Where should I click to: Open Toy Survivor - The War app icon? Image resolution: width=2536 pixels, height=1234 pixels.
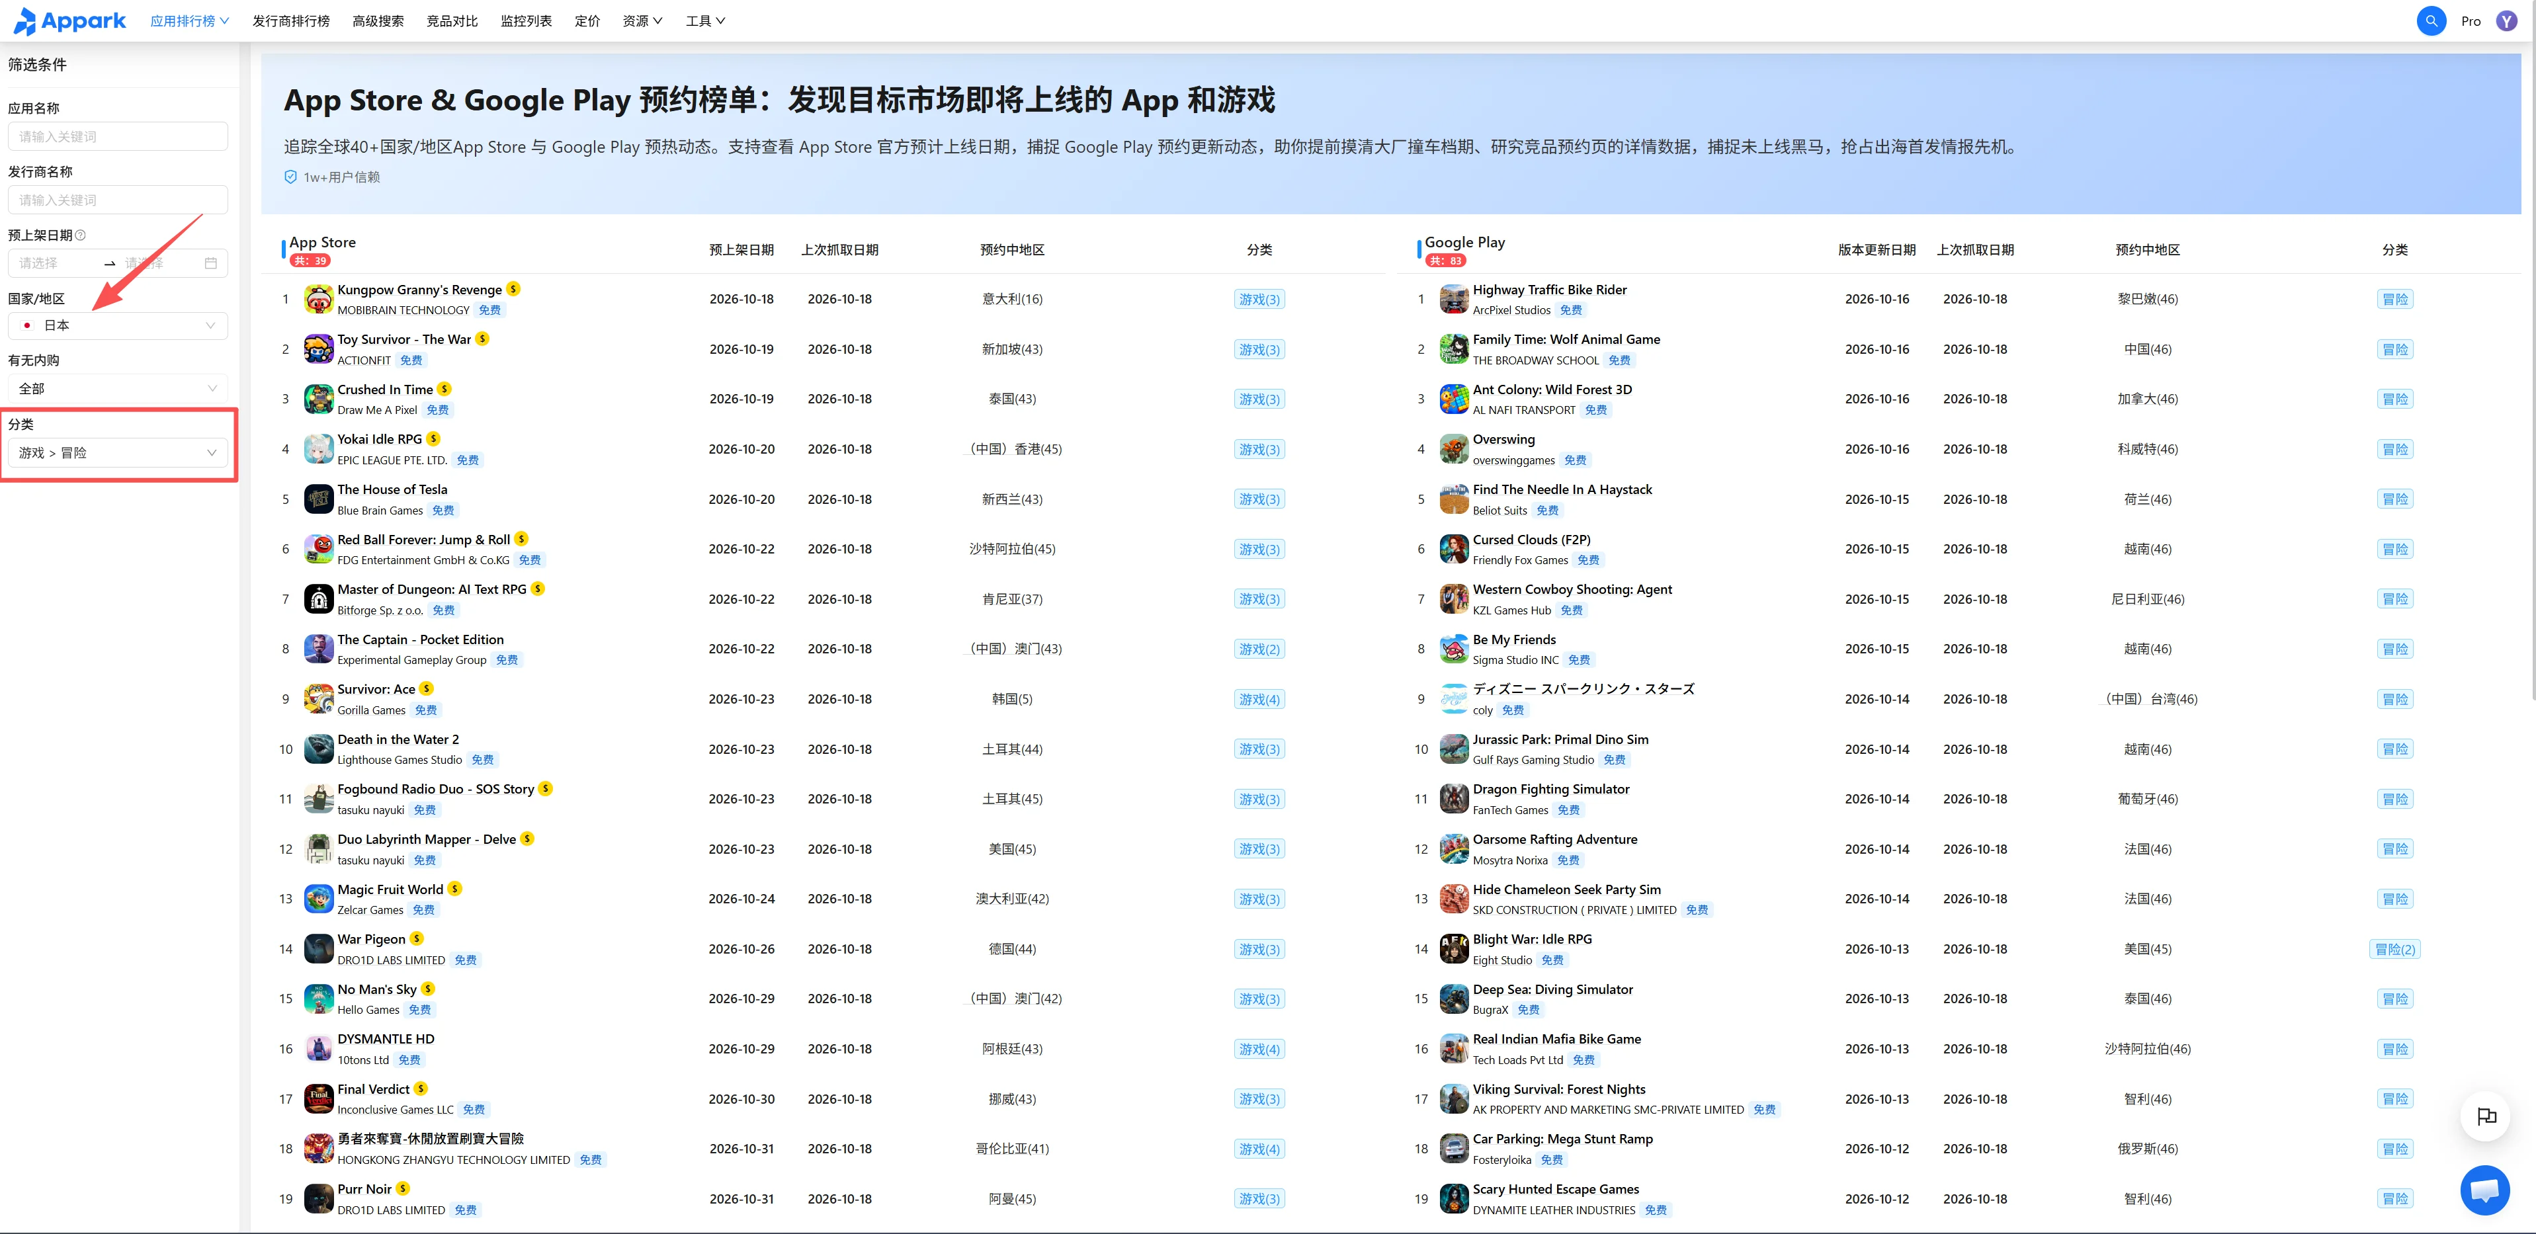pyautogui.click(x=318, y=349)
